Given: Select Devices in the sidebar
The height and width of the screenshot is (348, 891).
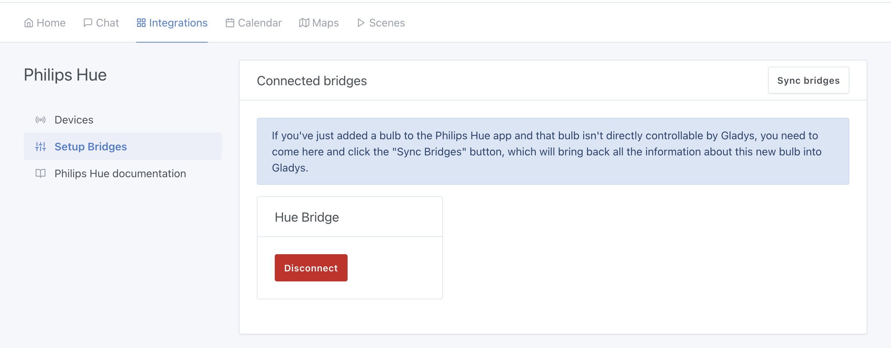Looking at the screenshot, I should tap(74, 120).
